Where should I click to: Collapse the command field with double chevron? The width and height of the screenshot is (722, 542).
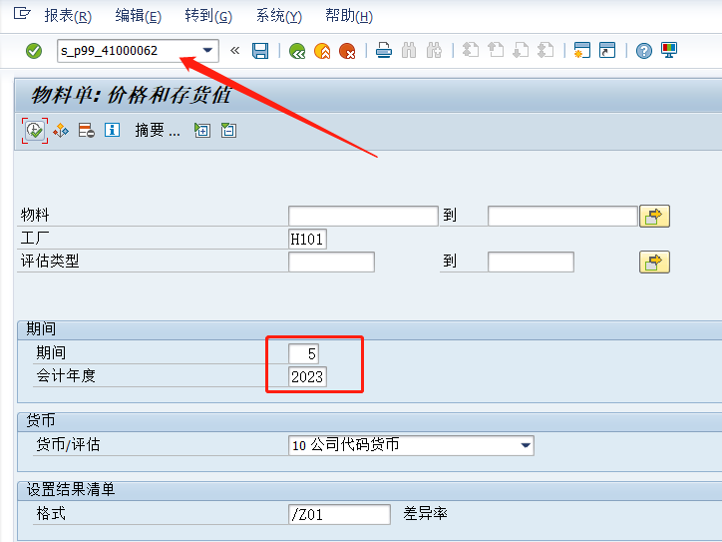click(234, 50)
